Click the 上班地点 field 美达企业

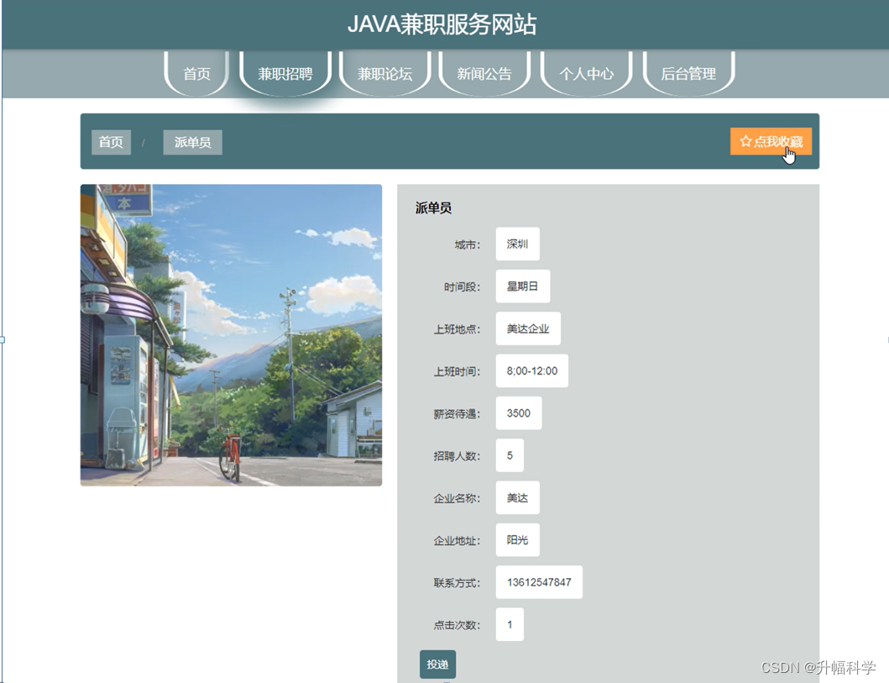[528, 328]
